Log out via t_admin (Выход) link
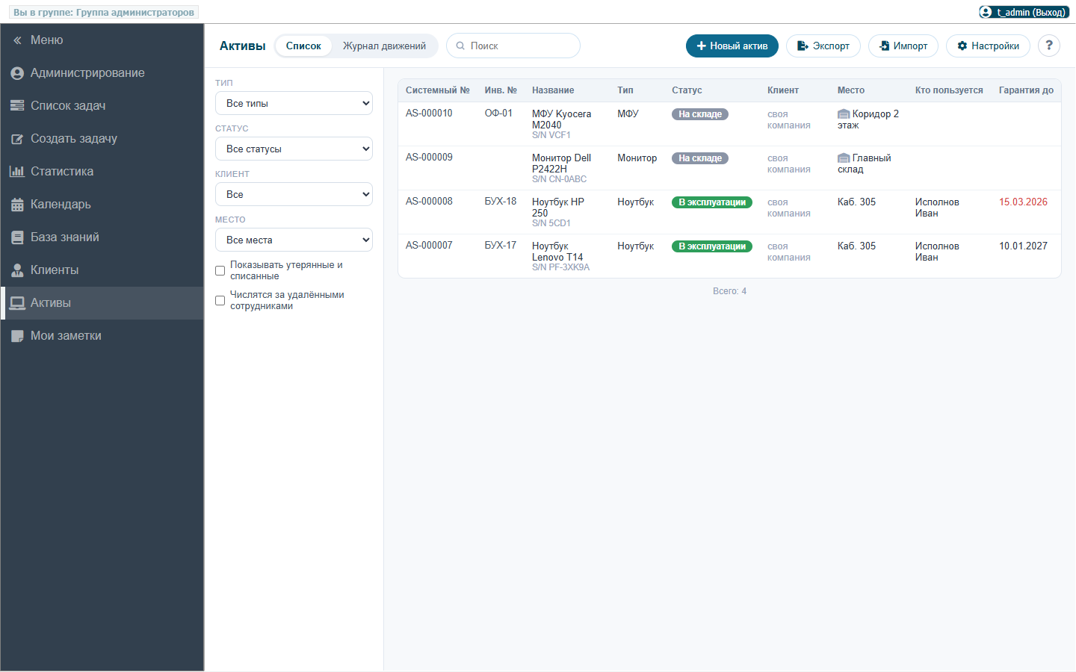Image resolution: width=1076 pixels, height=672 pixels. click(x=1030, y=12)
